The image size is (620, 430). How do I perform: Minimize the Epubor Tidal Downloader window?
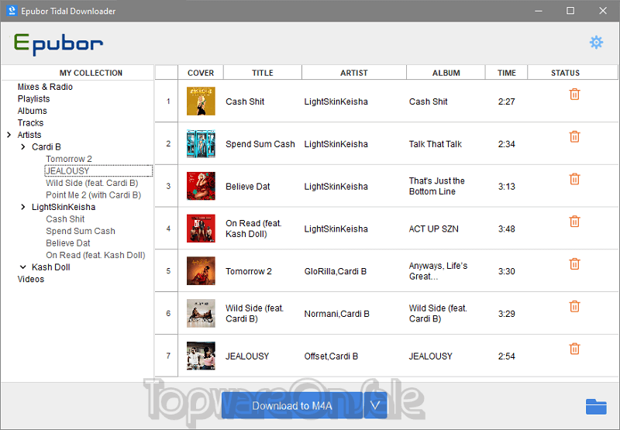(538, 11)
